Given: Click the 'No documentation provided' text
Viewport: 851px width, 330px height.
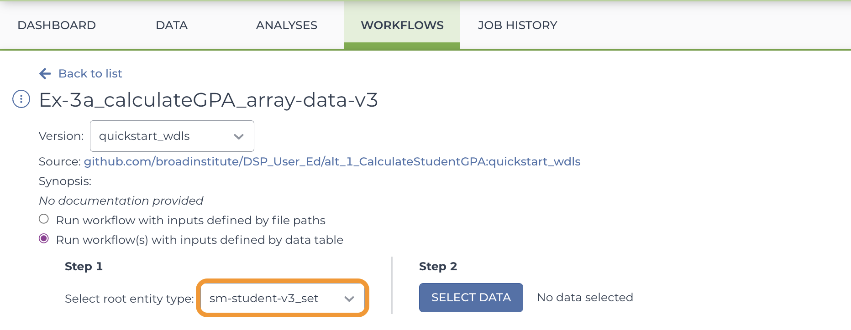Looking at the screenshot, I should (x=121, y=201).
